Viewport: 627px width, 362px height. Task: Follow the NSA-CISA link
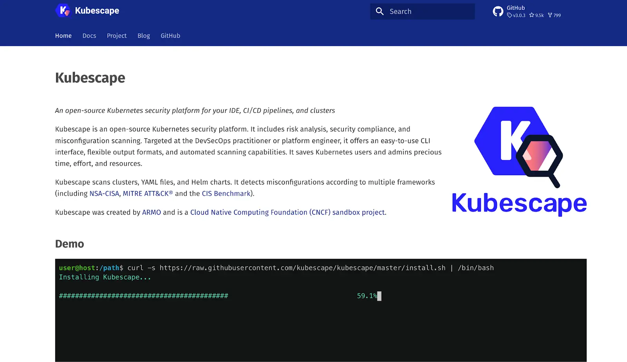[x=104, y=194]
